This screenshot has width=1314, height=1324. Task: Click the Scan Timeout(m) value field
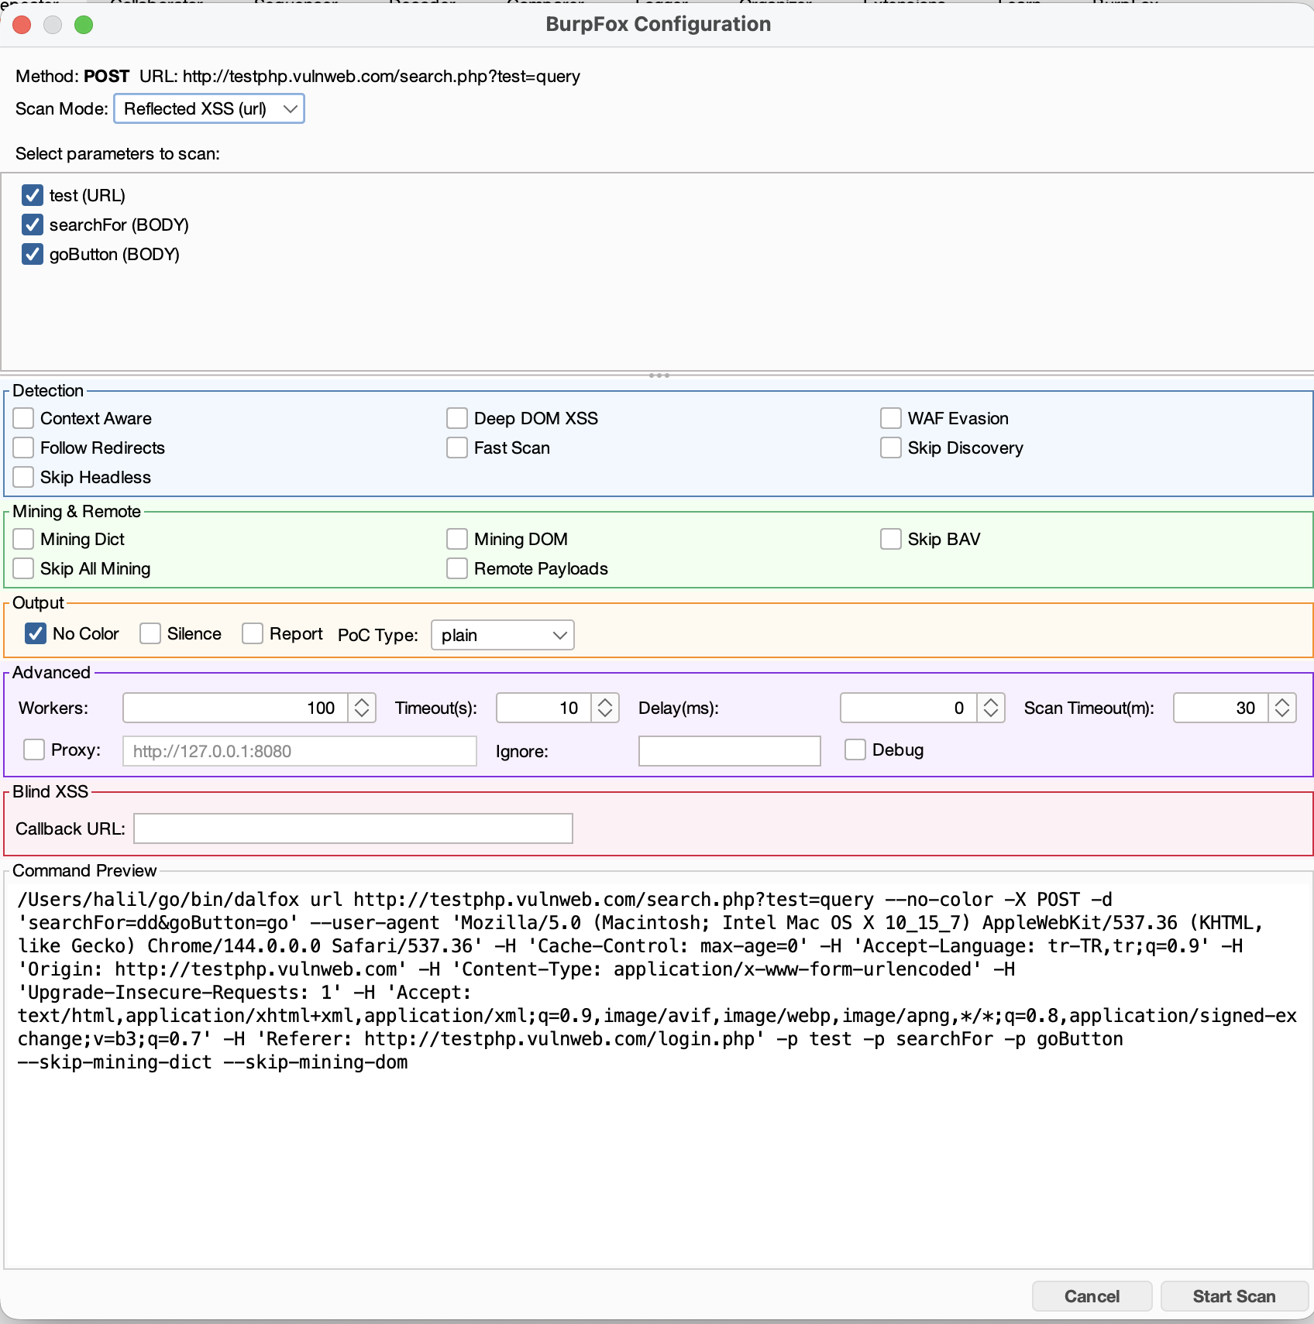1221,708
